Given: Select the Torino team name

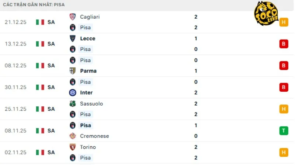Looking at the screenshot, I should coord(88,147).
